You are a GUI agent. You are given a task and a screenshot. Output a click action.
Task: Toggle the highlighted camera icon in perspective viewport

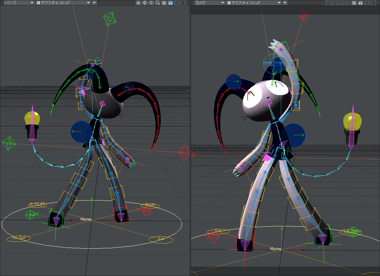tap(171, 3)
